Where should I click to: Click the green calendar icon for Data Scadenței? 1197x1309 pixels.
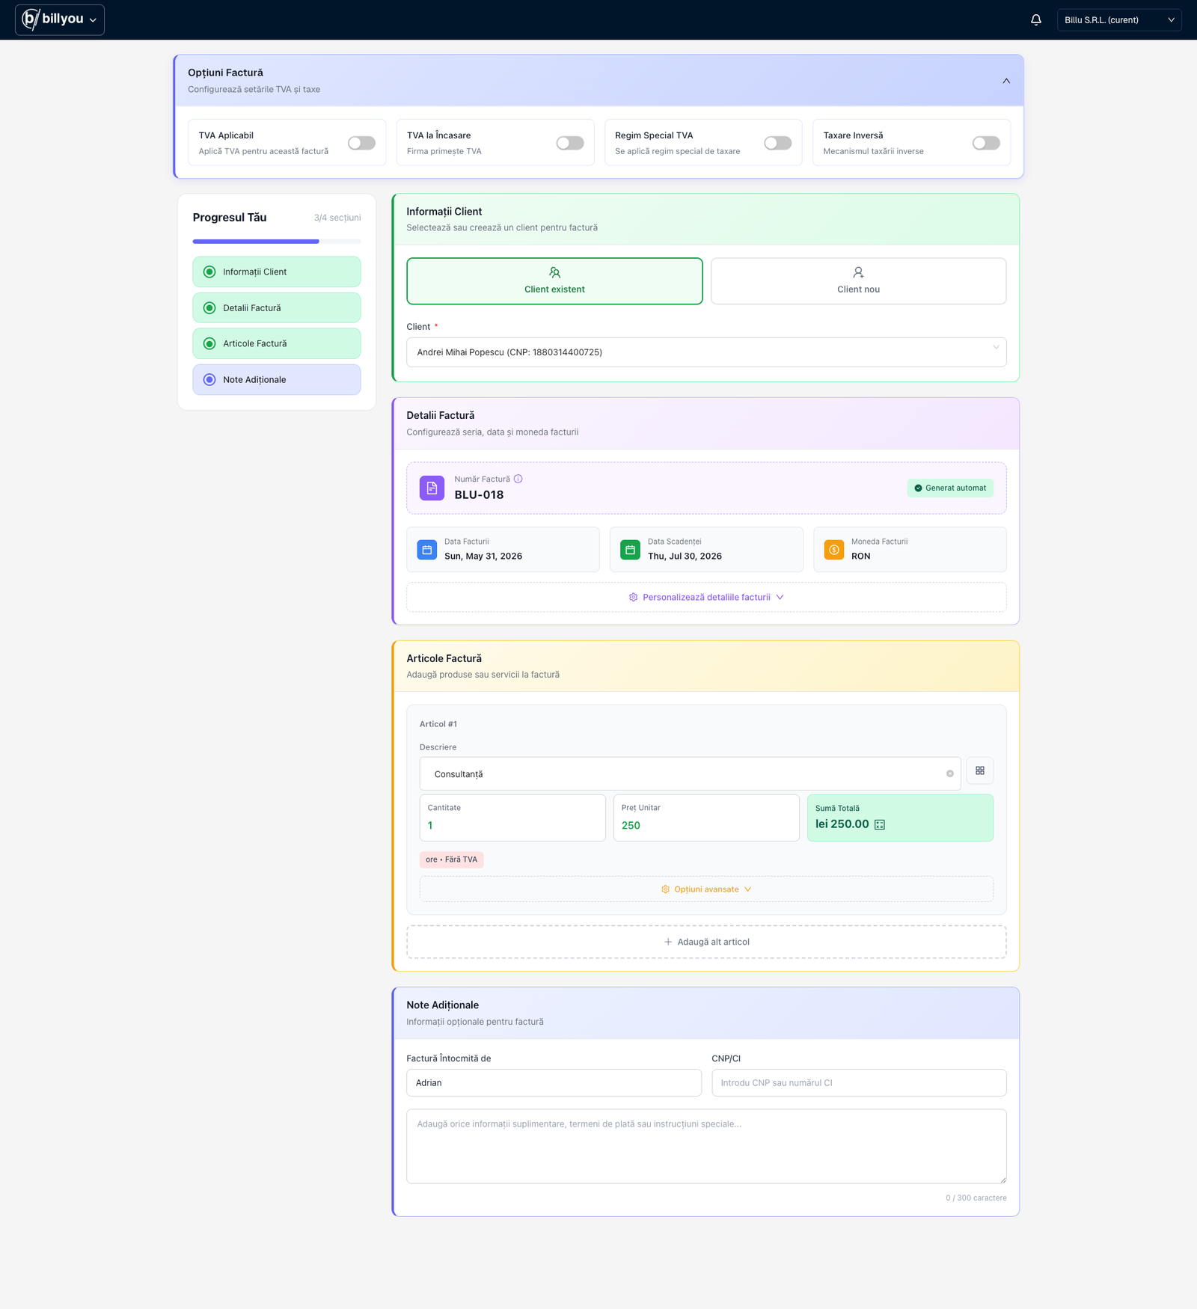click(631, 550)
